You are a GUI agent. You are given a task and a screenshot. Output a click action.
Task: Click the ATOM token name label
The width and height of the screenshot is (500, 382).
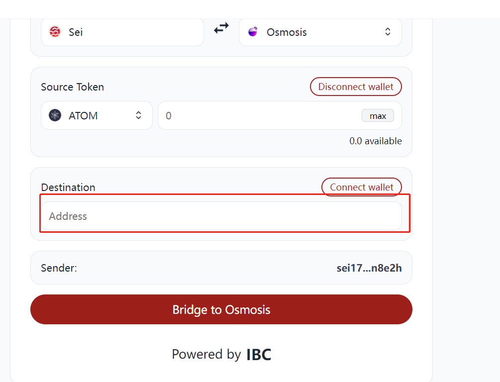click(x=83, y=115)
